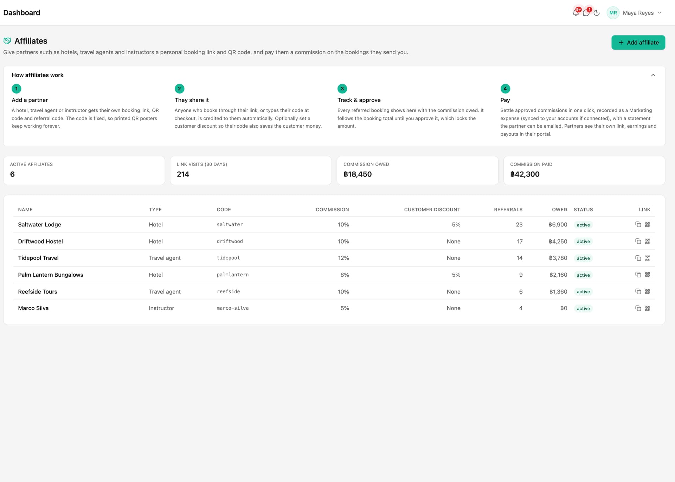
Task: Show QR code for Driftwood Hostel
Action: tap(648, 241)
